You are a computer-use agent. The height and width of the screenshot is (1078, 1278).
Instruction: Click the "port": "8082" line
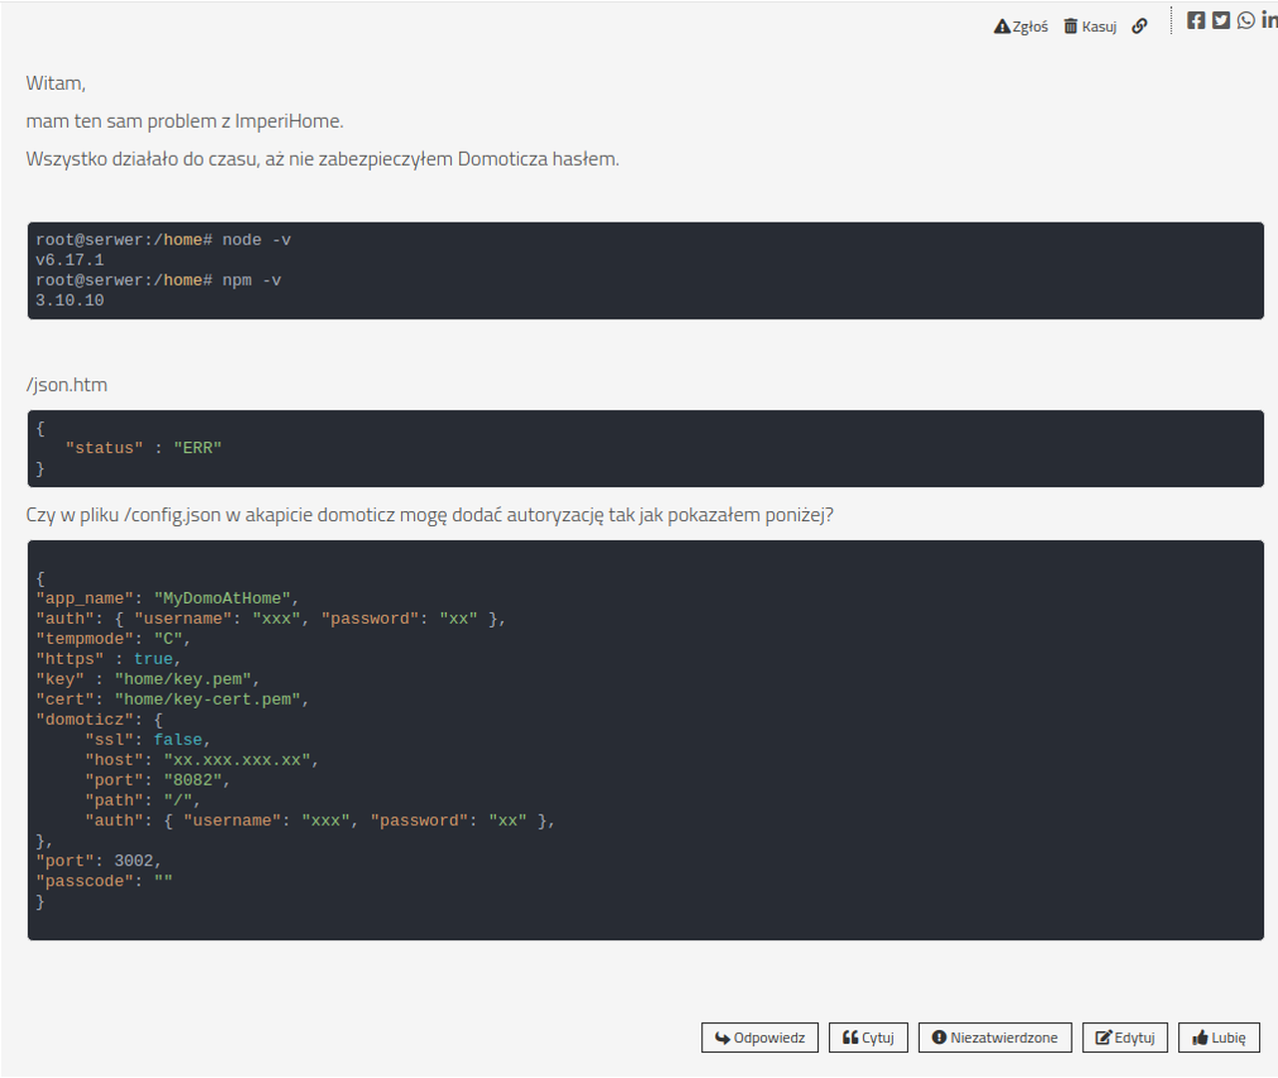pyautogui.click(x=158, y=781)
